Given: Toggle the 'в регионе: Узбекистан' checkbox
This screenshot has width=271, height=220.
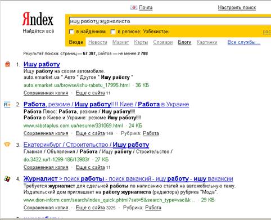Looking at the screenshot, I should tap(113, 32).
